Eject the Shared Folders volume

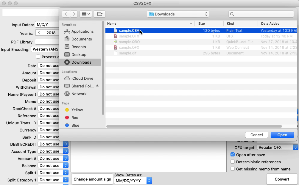pos(97,86)
